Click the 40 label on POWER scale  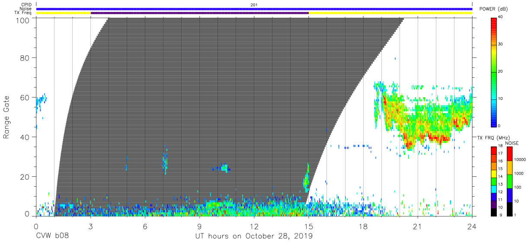[500, 17]
